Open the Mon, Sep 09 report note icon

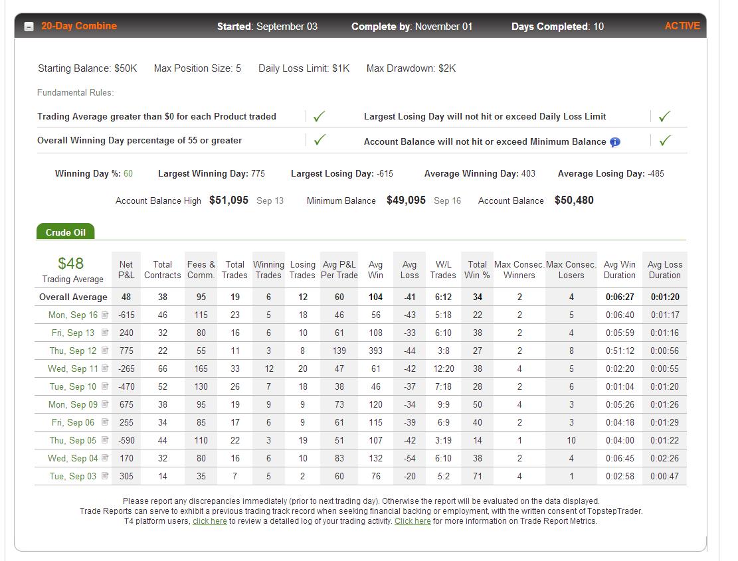pos(105,404)
